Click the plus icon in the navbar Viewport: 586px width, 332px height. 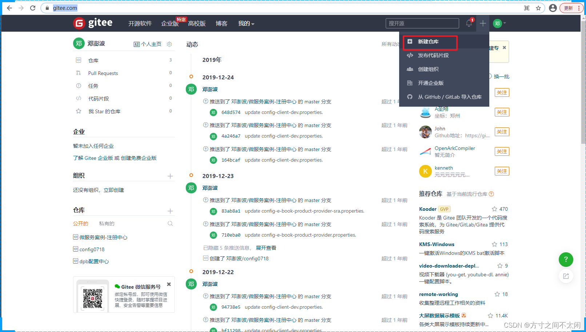pos(483,23)
